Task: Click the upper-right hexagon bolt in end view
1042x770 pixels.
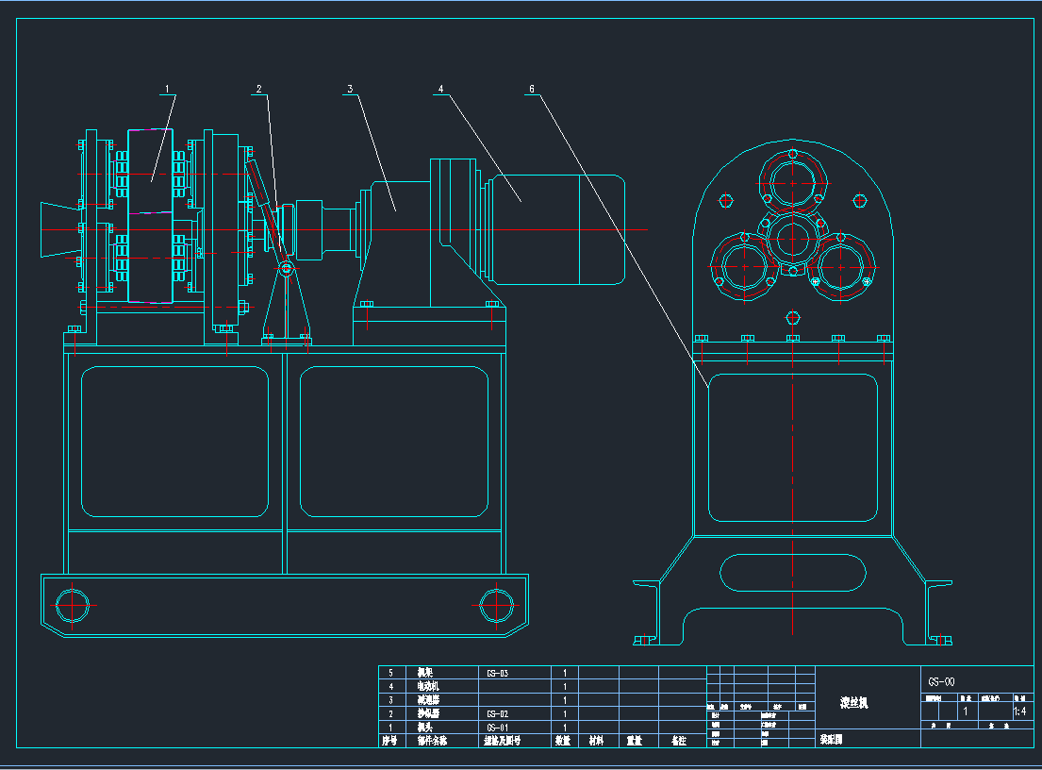Action: coord(859,200)
